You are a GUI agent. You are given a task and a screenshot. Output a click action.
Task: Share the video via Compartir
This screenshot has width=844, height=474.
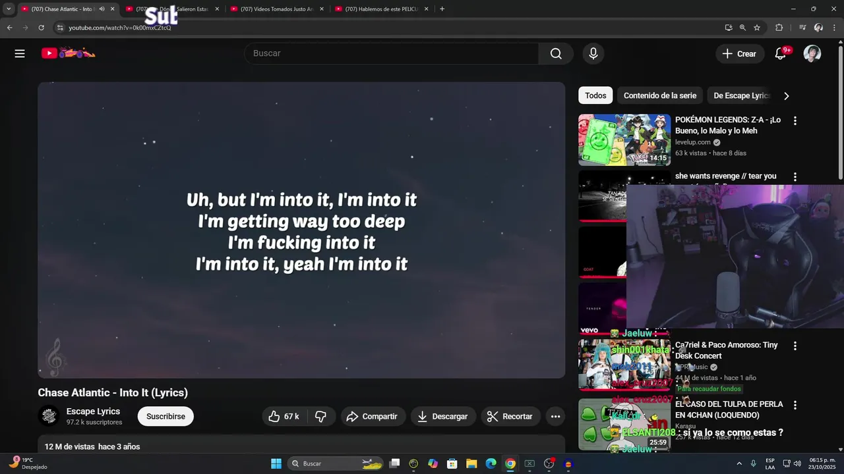[372, 416]
